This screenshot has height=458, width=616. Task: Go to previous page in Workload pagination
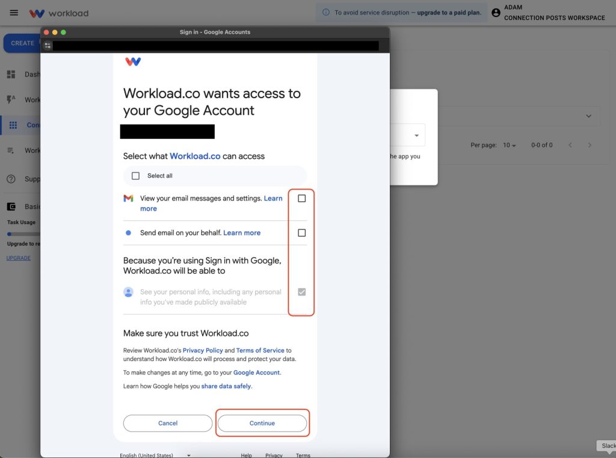(x=570, y=145)
